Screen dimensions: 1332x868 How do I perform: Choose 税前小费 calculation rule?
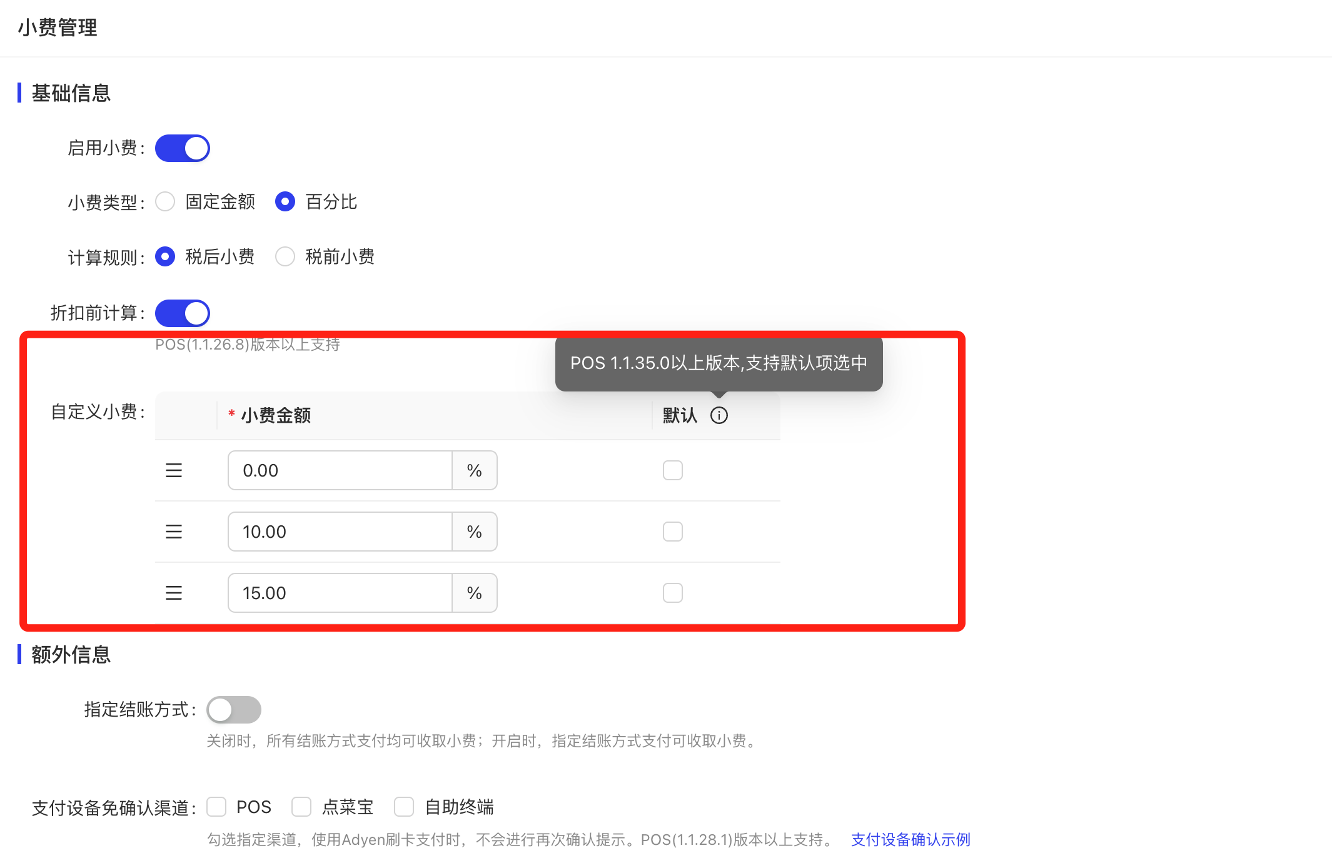pyautogui.click(x=285, y=257)
